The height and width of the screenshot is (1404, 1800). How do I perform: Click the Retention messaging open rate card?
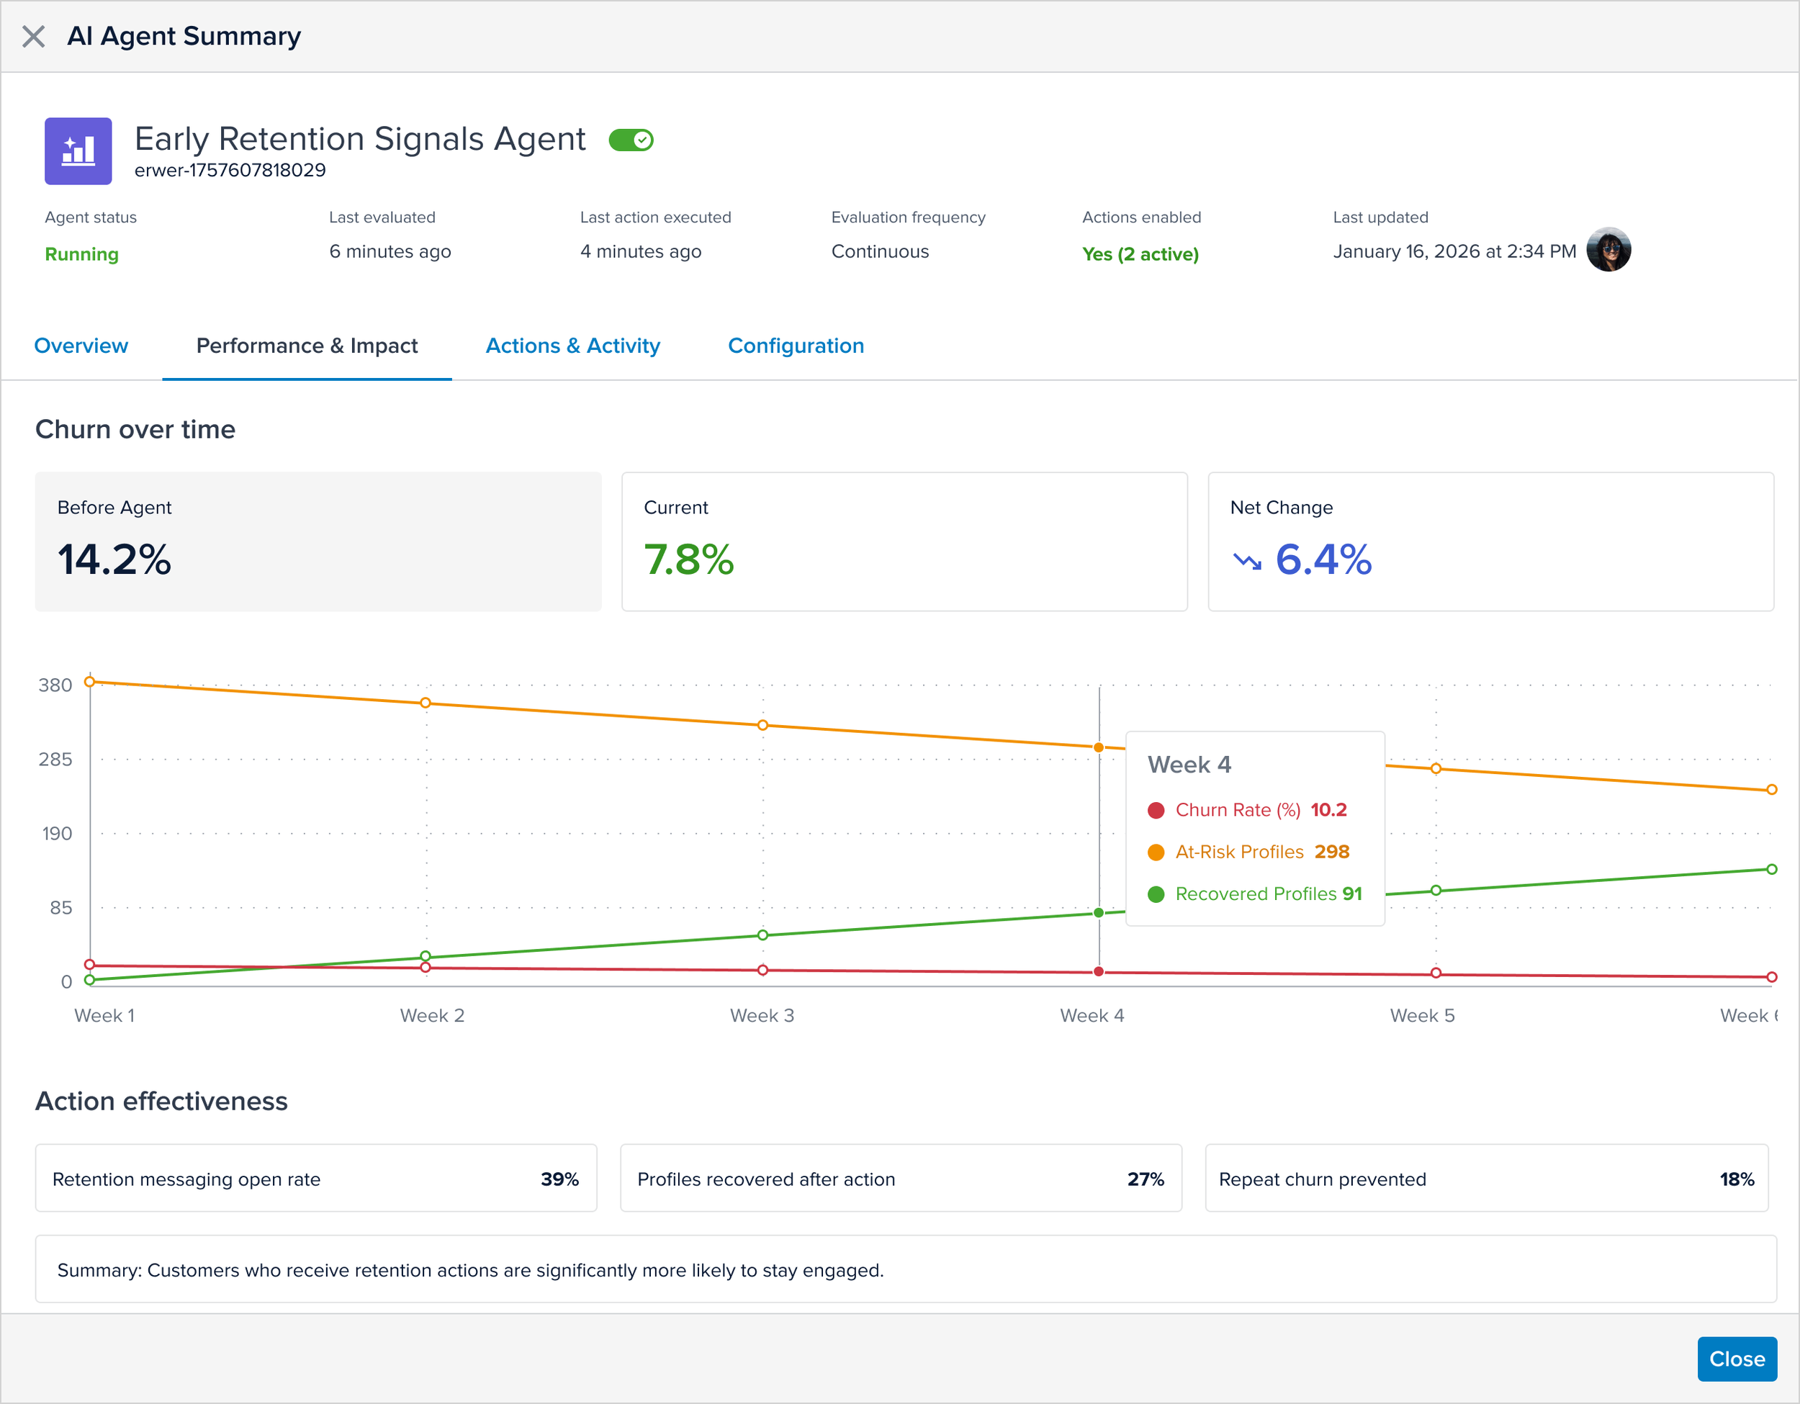coord(315,1178)
